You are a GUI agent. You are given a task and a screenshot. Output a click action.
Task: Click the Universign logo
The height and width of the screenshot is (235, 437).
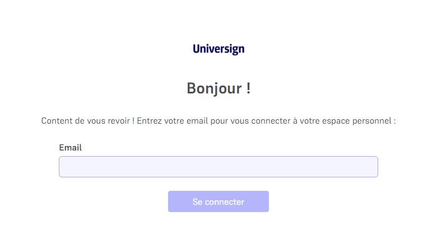(218, 49)
